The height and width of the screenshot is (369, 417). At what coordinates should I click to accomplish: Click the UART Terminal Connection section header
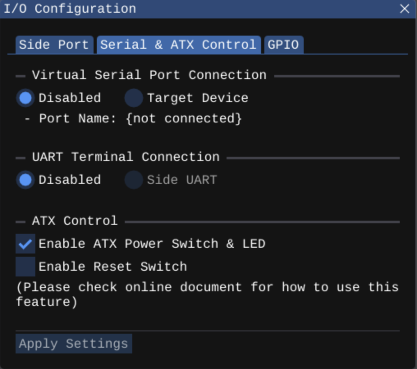pyautogui.click(x=126, y=157)
